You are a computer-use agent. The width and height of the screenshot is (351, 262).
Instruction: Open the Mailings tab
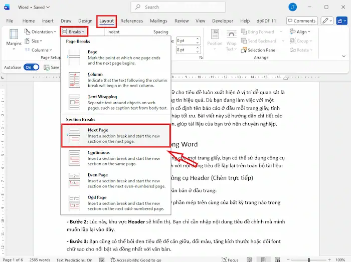158,21
